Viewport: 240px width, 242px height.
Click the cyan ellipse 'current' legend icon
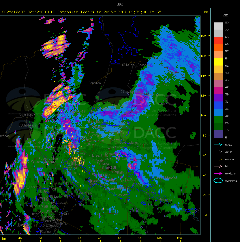coord(218,180)
